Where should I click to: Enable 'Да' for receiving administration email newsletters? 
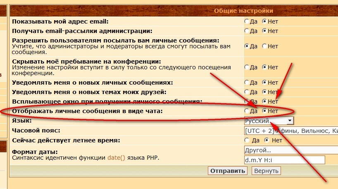coord(247,31)
